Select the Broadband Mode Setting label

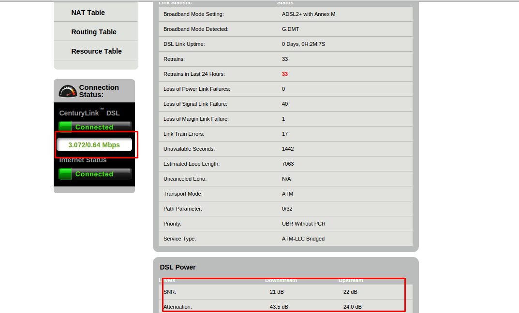[193, 14]
